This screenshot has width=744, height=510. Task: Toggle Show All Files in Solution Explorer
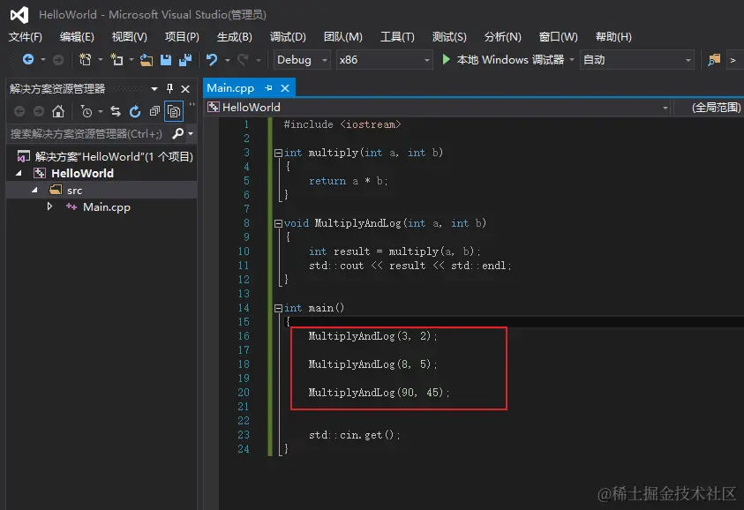pos(174,111)
